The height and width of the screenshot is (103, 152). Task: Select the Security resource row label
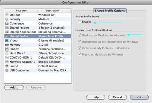[15, 19]
